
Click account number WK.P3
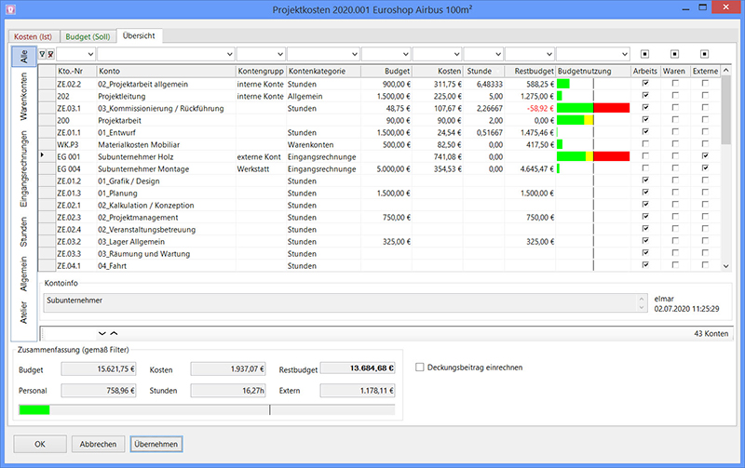click(x=68, y=144)
